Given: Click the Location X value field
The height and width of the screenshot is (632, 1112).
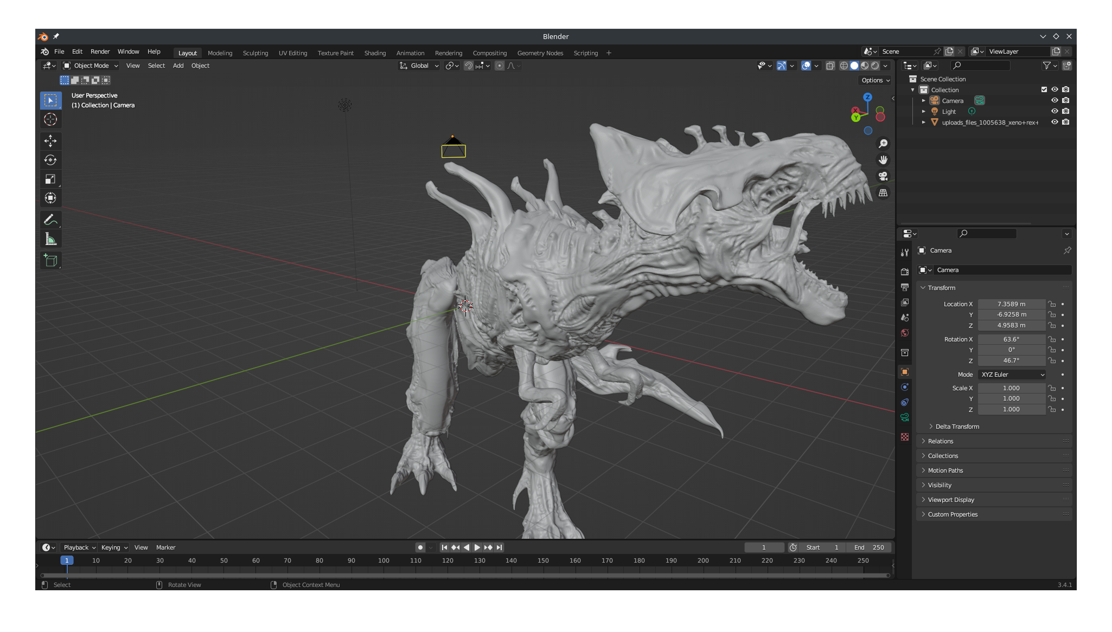Looking at the screenshot, I should pyautogui.click(x=1012, y=304).
